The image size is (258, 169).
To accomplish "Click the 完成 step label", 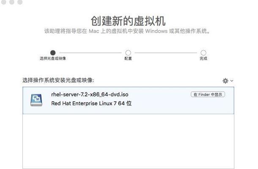I will tap(203, 58).
